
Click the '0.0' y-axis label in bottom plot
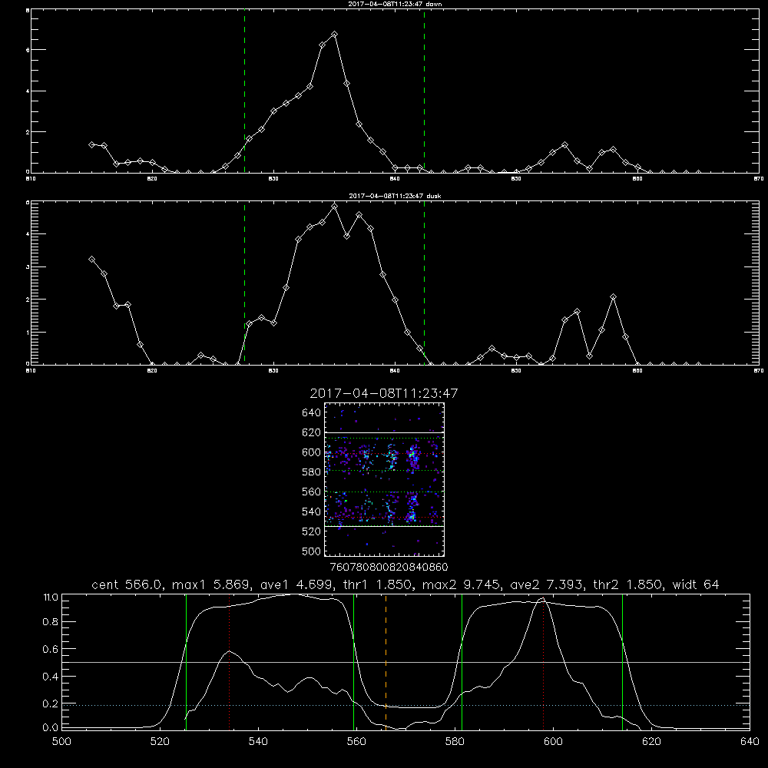coord(51,728)
